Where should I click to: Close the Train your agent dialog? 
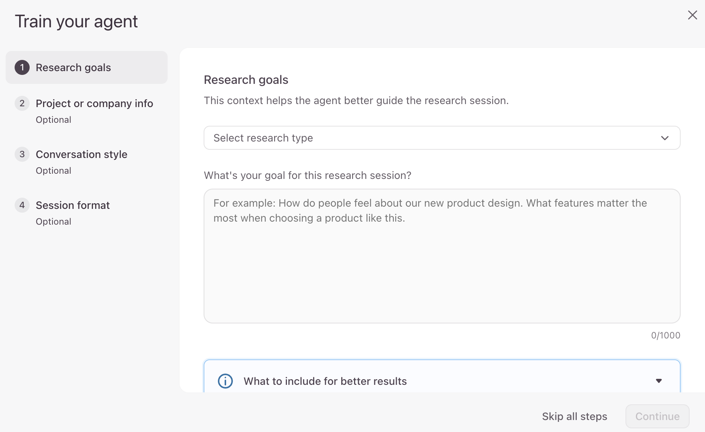692,15
